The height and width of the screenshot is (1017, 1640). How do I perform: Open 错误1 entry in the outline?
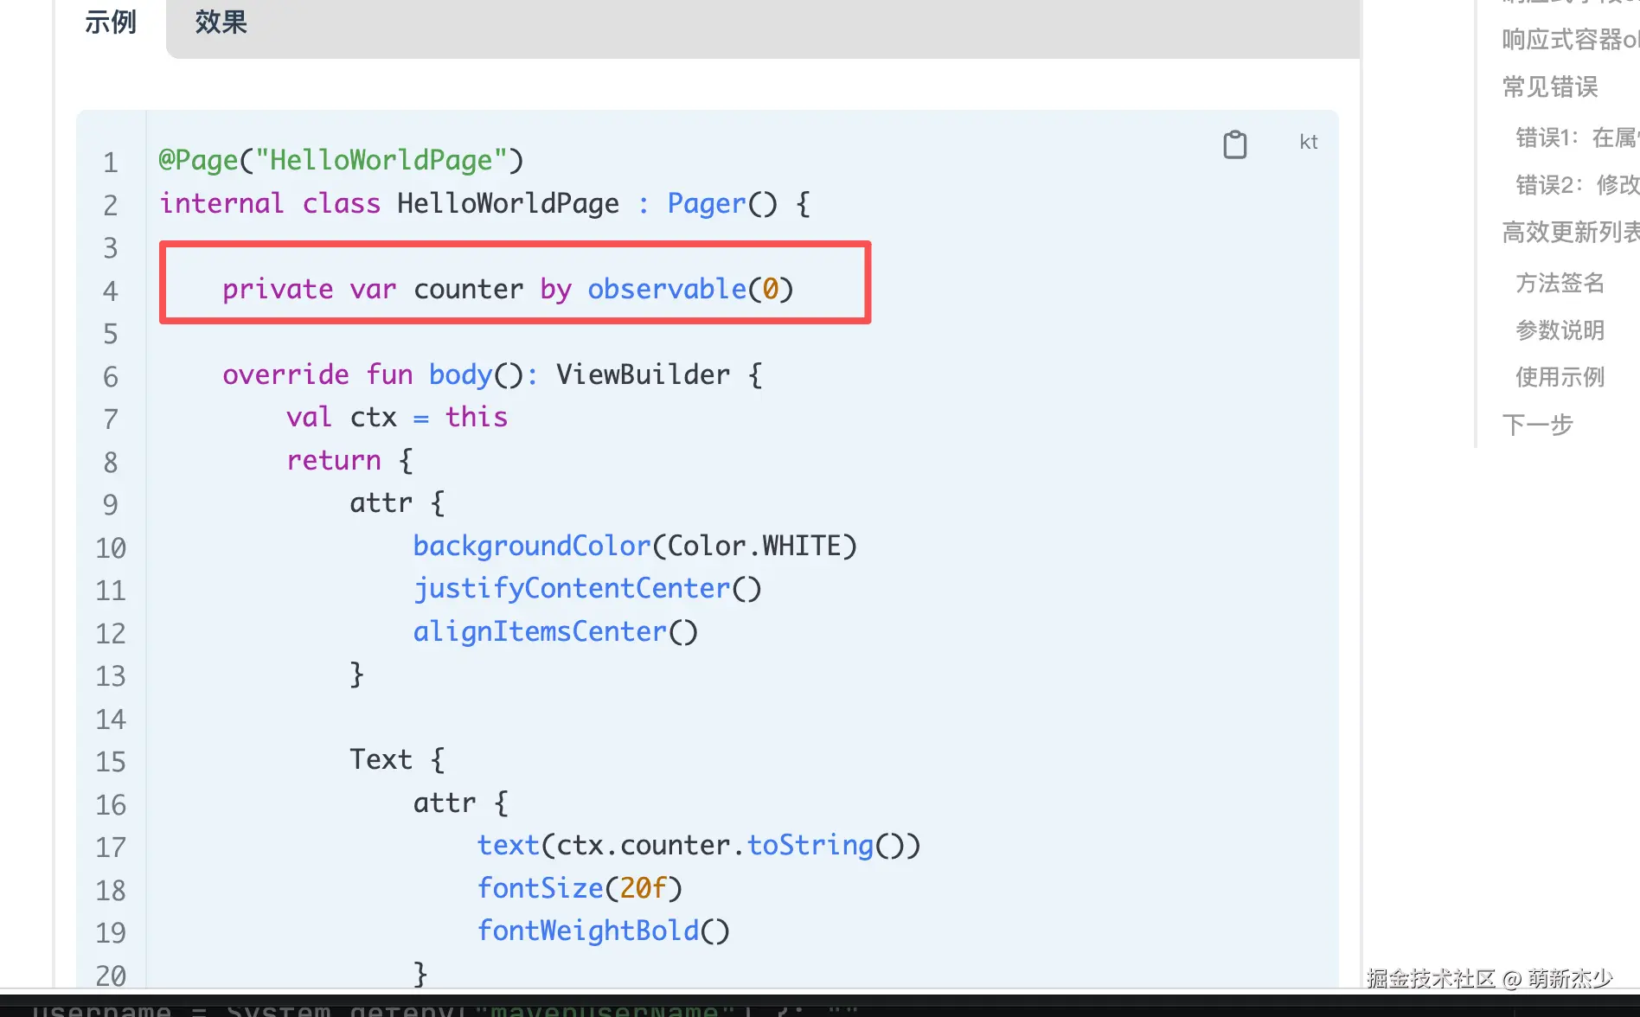coord(1577,138)
